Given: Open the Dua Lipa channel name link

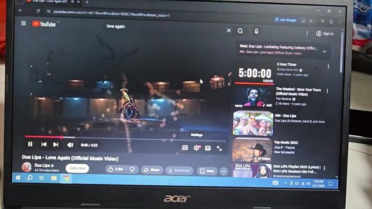Looking at the screenshot, I should click(x=42, y=165).
